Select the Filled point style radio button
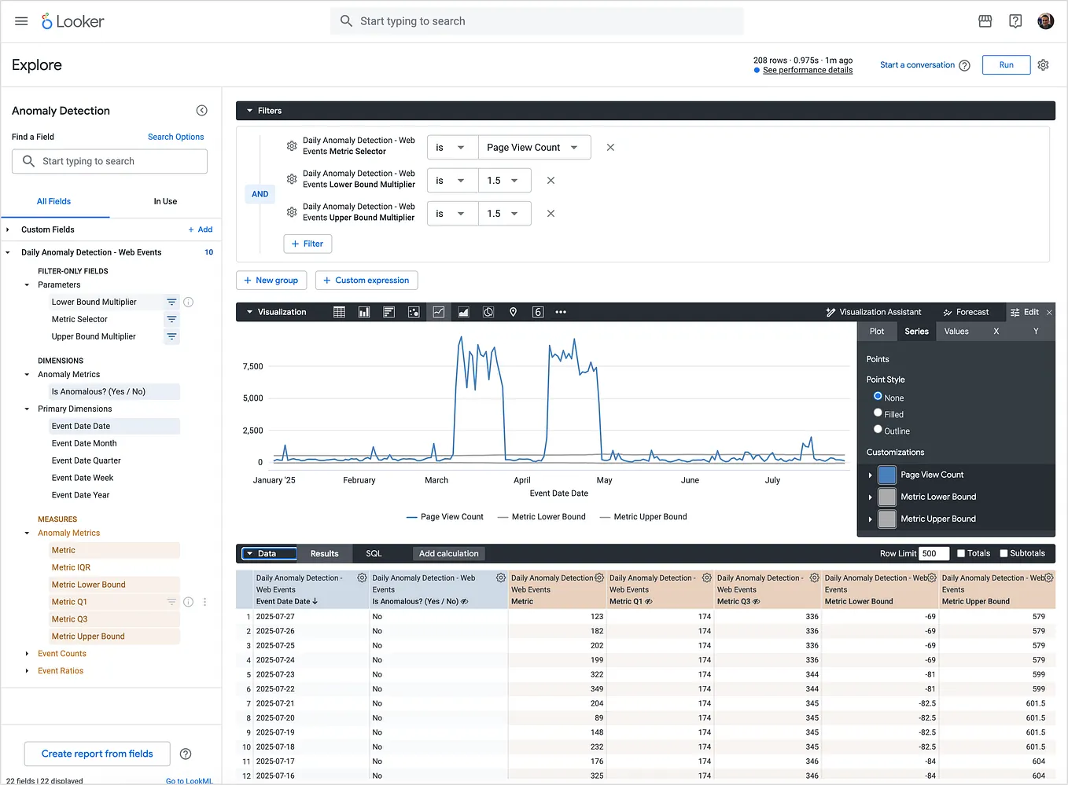 (877, 414)
